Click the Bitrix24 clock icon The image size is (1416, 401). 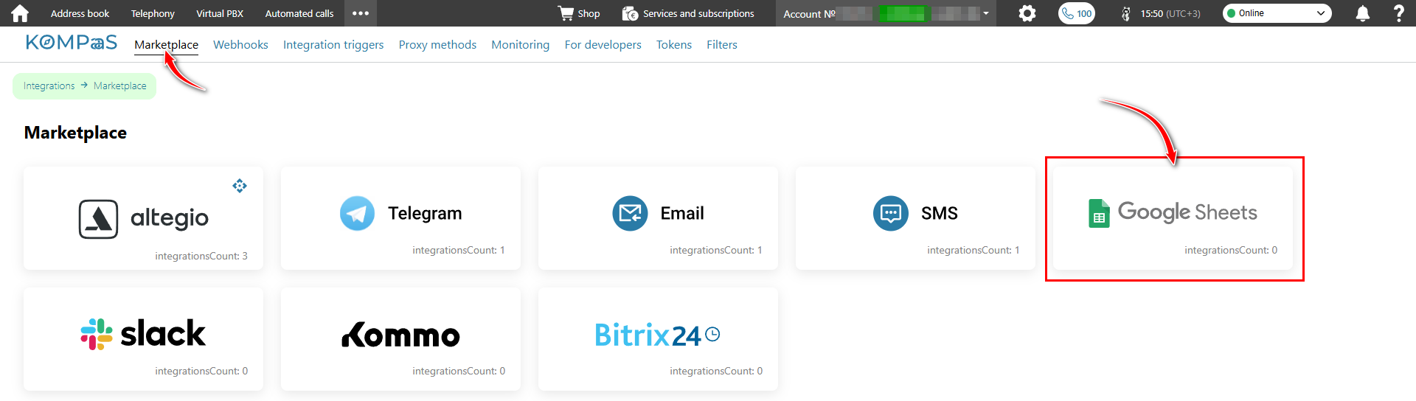coord(712,335)
